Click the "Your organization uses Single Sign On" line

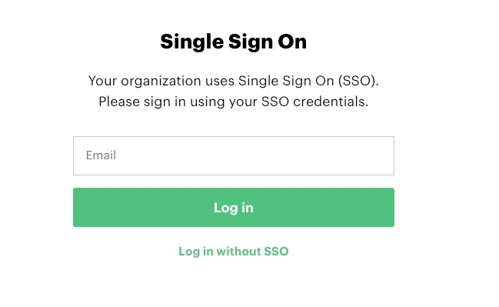pyautogui.click(x=234, y=81)
